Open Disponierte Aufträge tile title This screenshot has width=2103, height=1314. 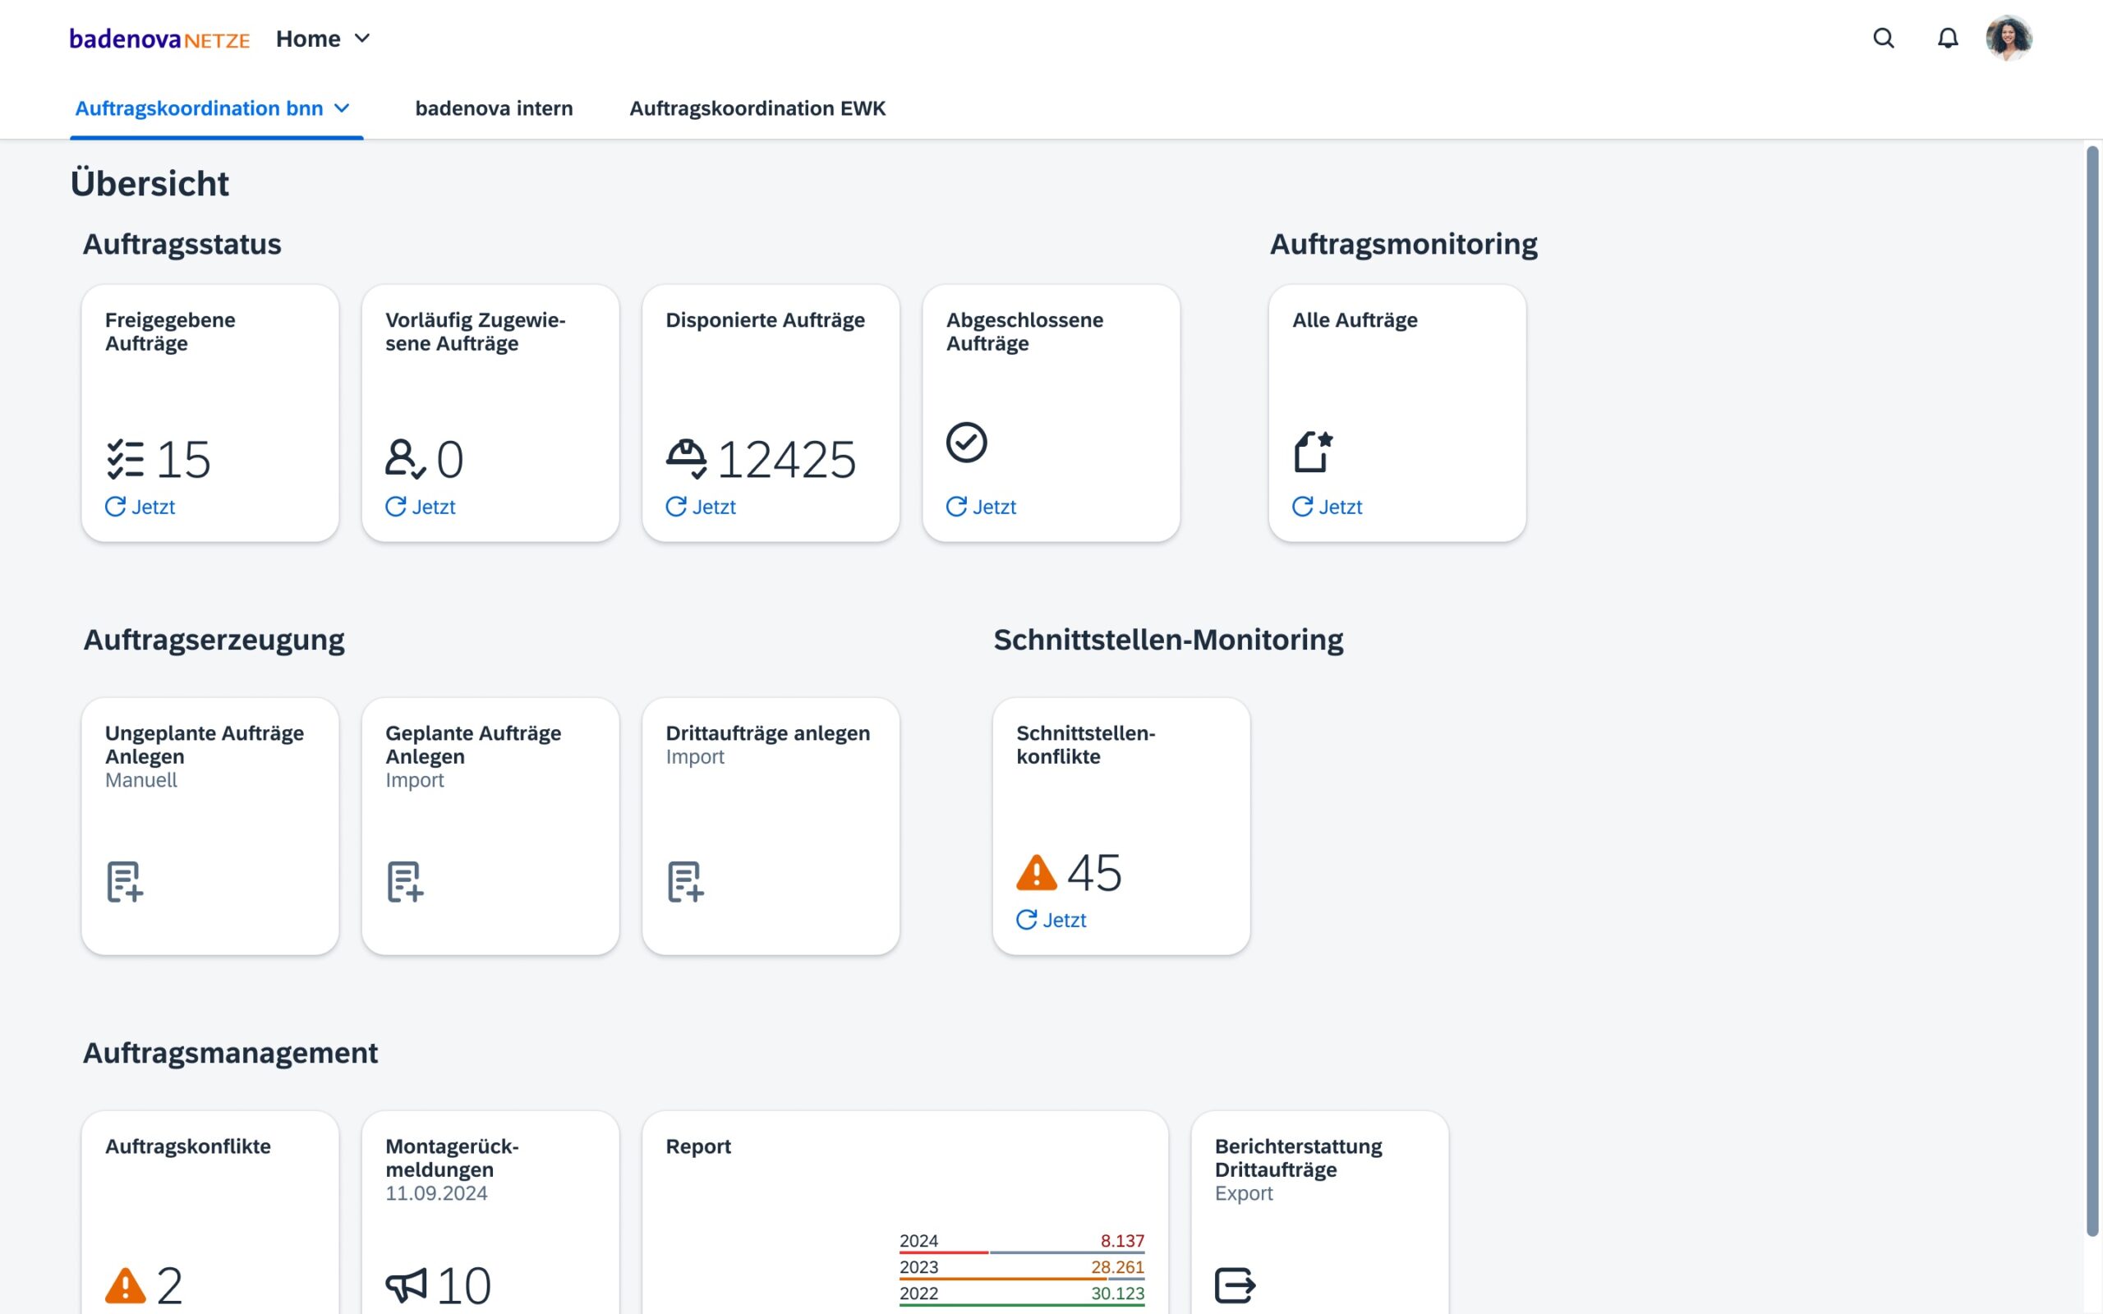765,319
